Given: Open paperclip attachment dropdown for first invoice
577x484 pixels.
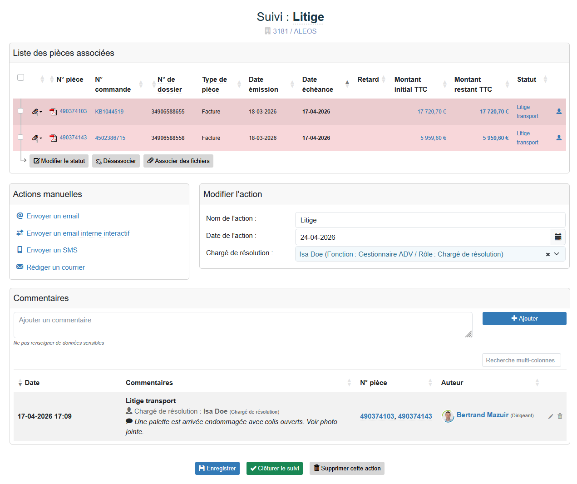Looking at the screenshot, I should [x=37, y=112].
